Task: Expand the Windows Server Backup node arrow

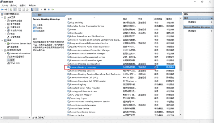Action: tap(5, 43)
